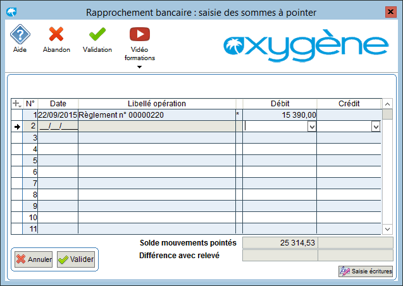
Task: Click the palm tree icon in title bar
Action: pos(11,12)
